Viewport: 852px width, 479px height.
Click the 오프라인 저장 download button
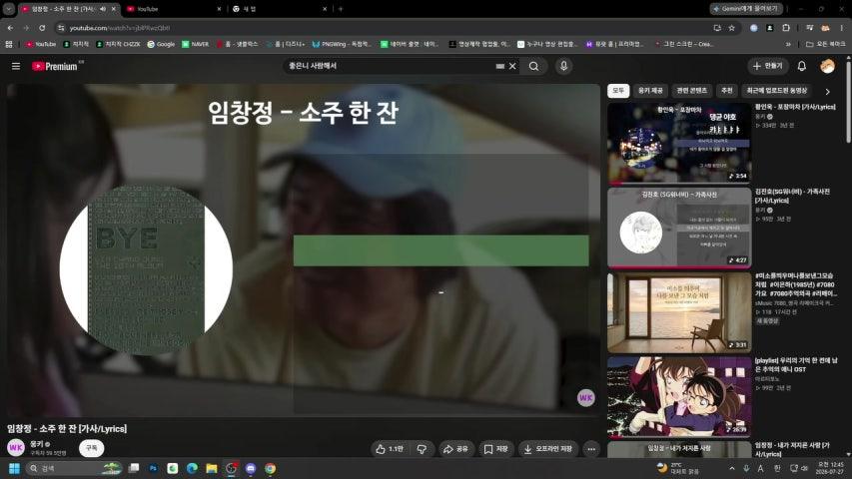(x=547, y=449)
